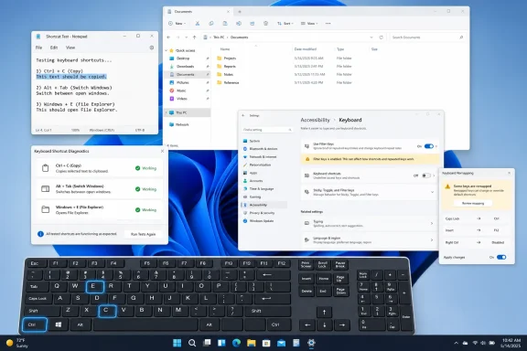Click the Review mapping button
527x351 pixels.
pyautogui.click(x=473, y=204)
